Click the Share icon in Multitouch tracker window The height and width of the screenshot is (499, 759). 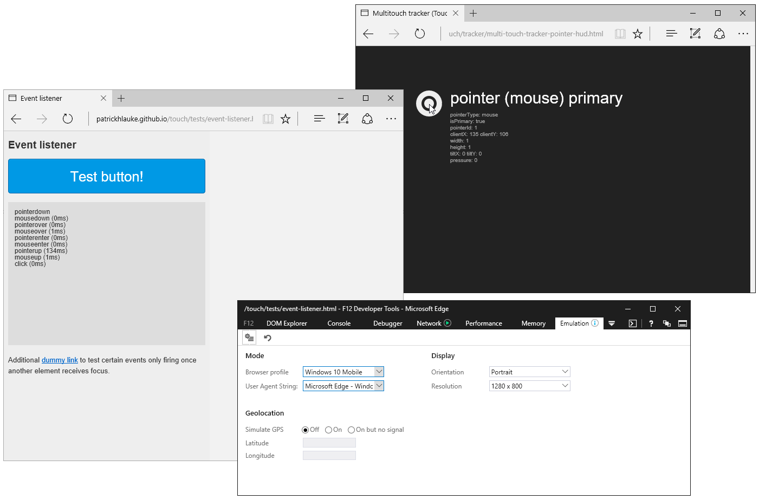point(719,34)
